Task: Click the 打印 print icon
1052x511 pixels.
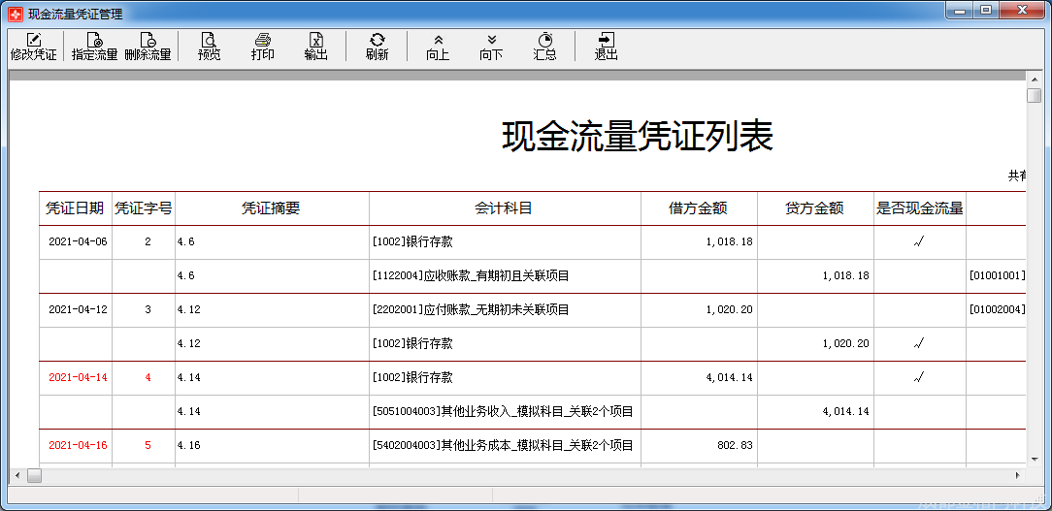Action: click(x=262, y=46)
